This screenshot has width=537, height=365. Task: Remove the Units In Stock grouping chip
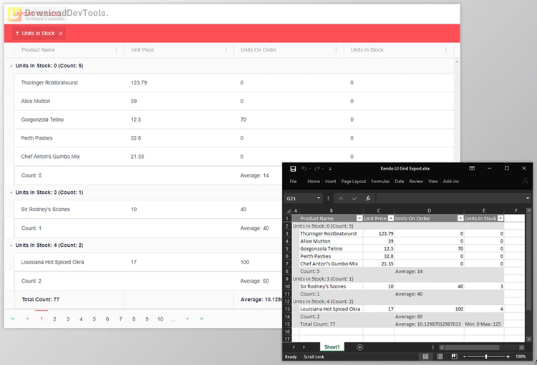click(x=61, y=34)
